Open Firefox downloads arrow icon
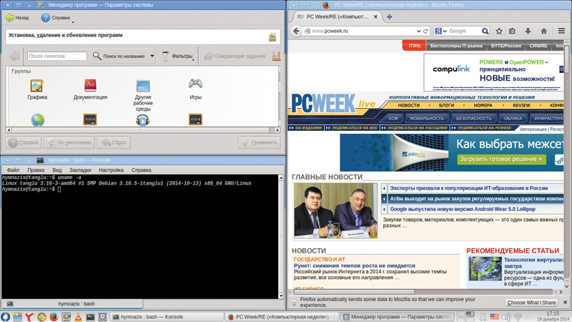The width and height of the screenshot is (572, 322). coord(528,31)
